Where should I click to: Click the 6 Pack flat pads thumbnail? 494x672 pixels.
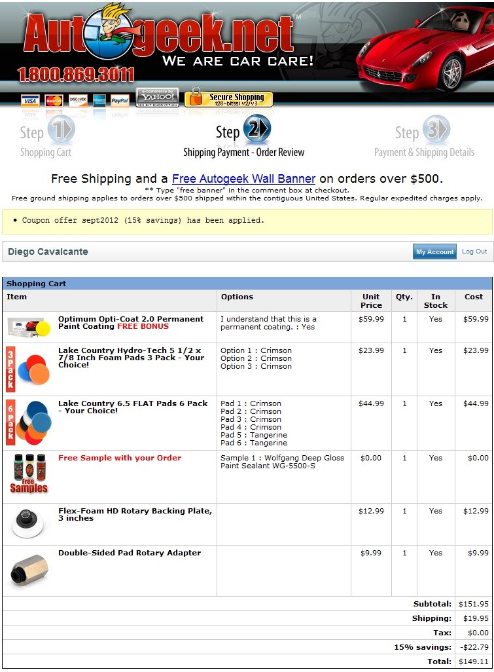click(x=29, y=422)
